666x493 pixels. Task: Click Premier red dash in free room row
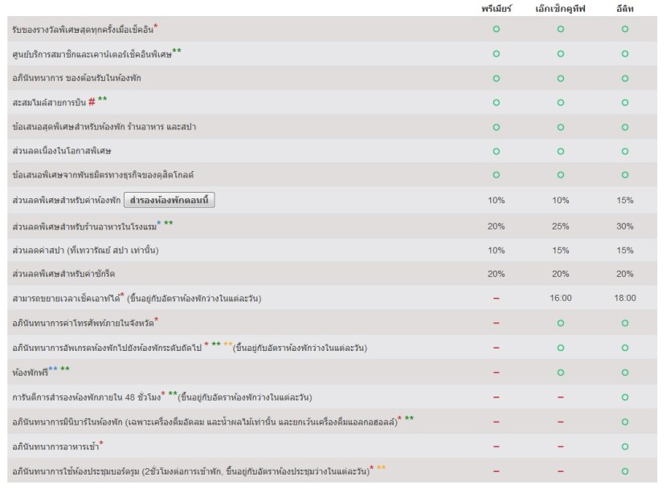pyautogui.click(x=496, y=372)
